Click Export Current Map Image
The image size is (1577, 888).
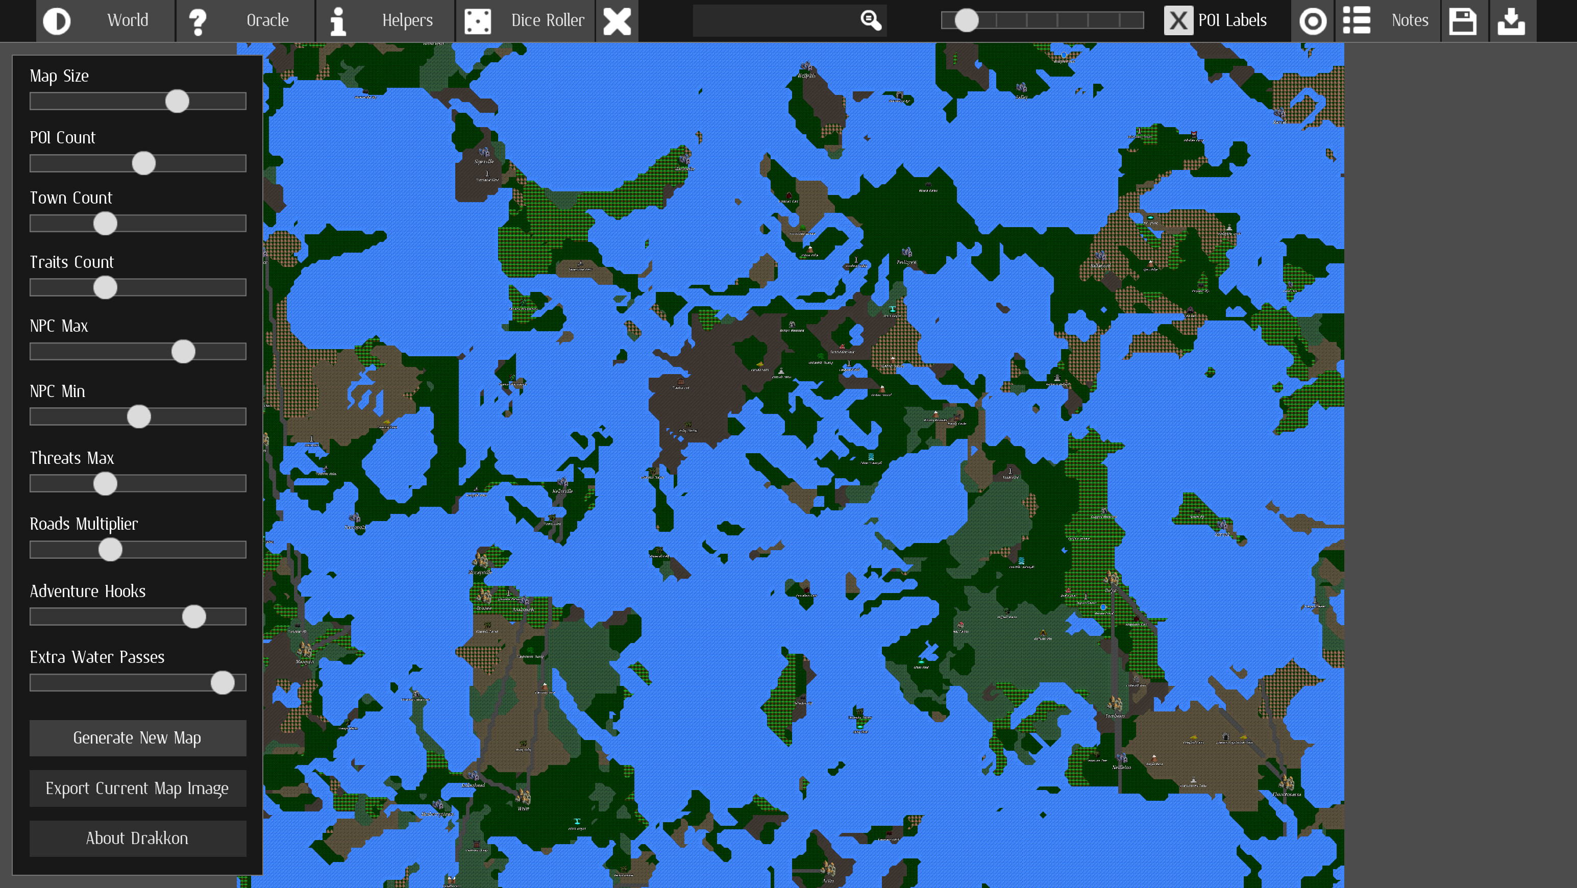pyautogui.click(x=137, y=788)
